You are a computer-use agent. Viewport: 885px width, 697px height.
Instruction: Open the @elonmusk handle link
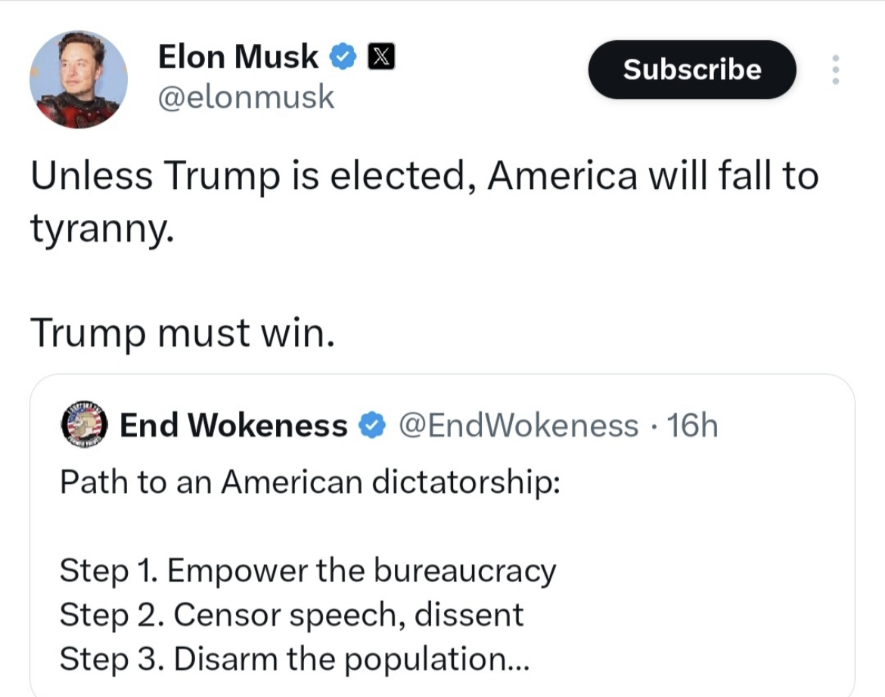point(246,97)
